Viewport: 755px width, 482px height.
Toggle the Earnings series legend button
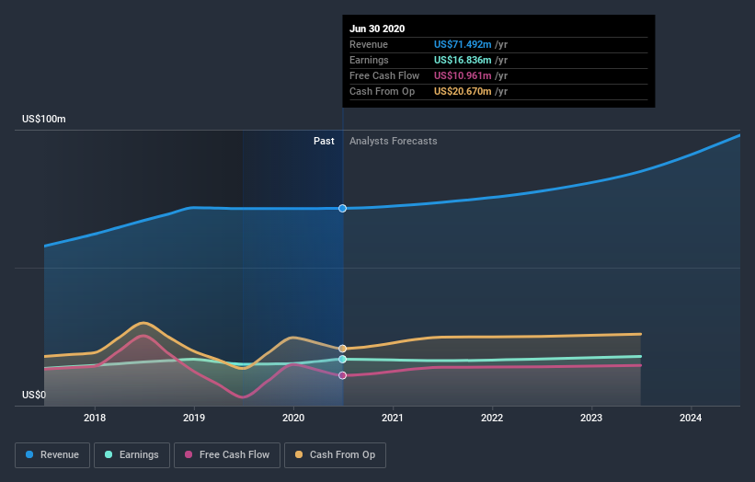(132, 455)
